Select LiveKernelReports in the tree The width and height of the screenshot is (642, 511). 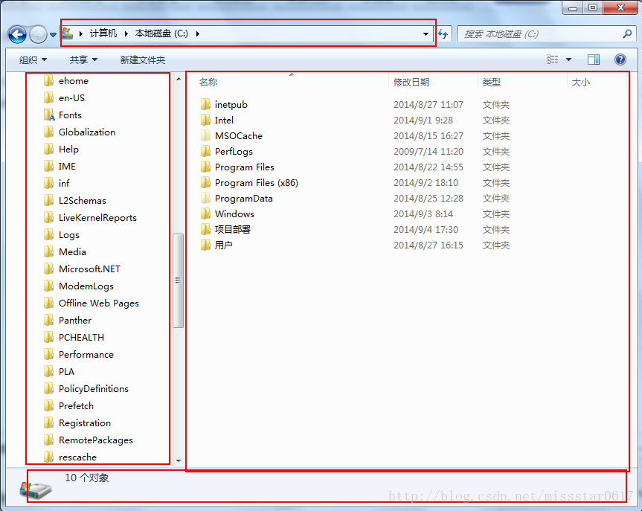97,218
